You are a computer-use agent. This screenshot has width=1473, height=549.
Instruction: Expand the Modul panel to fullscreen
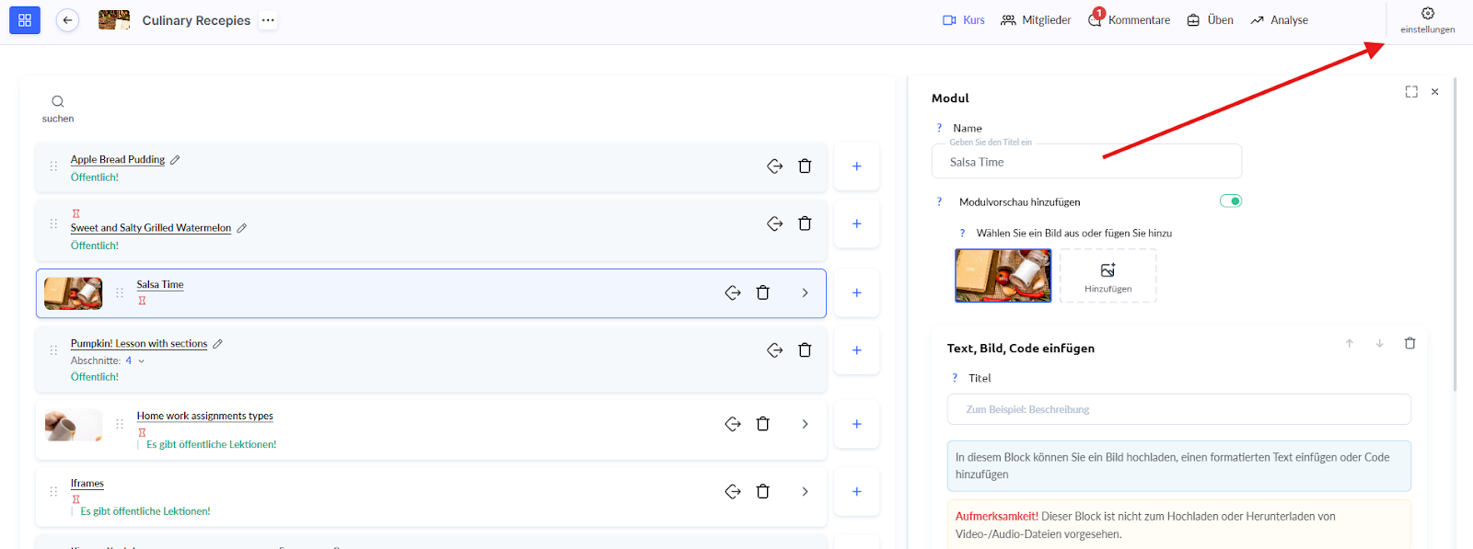[1411, 92]
